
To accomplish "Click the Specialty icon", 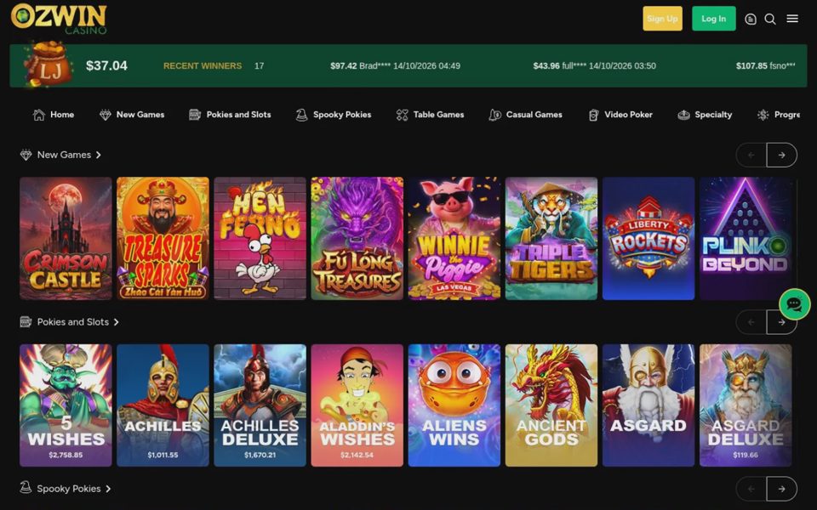I will pyautogui.click(x=683, y=115).
